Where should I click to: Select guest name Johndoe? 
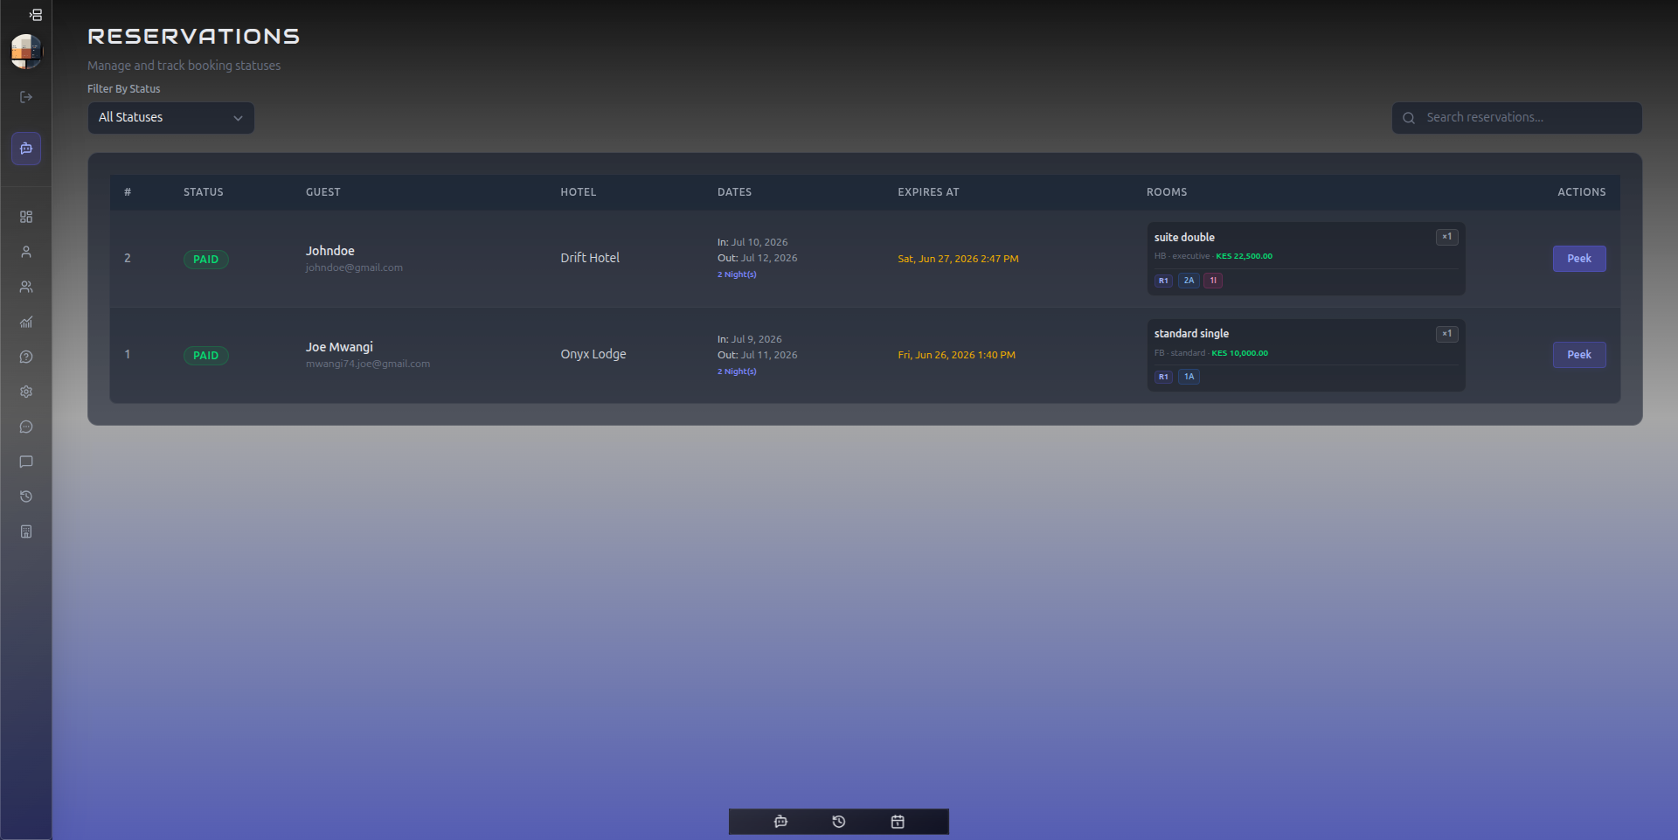click(330, 251)
